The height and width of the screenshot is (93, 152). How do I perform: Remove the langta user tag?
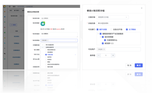pyautogui.click(x=104, y=49)
